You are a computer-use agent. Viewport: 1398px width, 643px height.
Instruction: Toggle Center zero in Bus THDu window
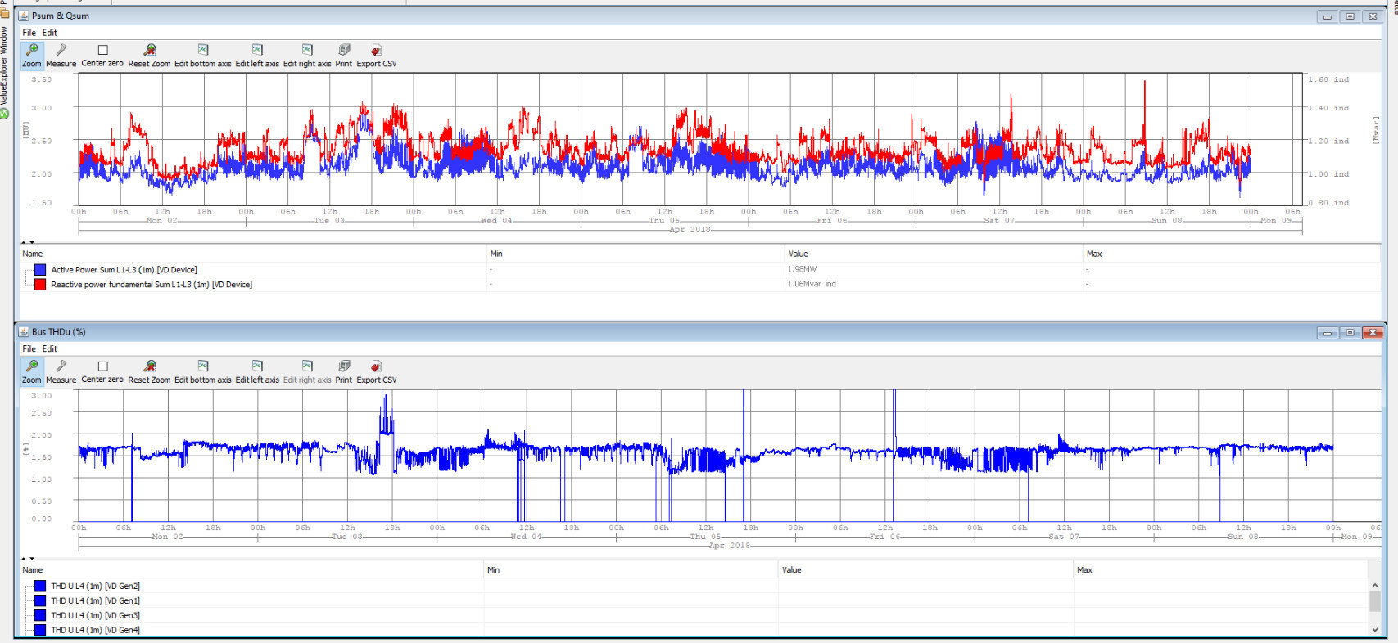tap(102, 371)
